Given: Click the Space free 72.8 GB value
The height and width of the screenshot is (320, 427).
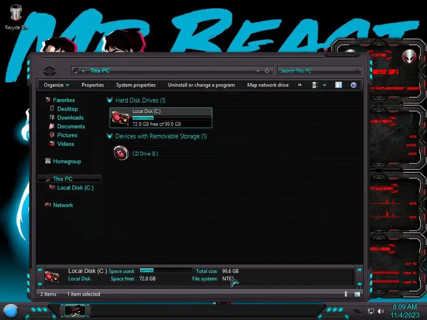Looking at the screenshot, I should coord(147,279).
